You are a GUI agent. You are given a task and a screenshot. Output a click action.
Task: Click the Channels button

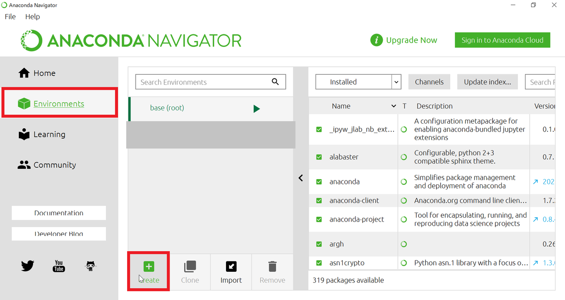429,82
